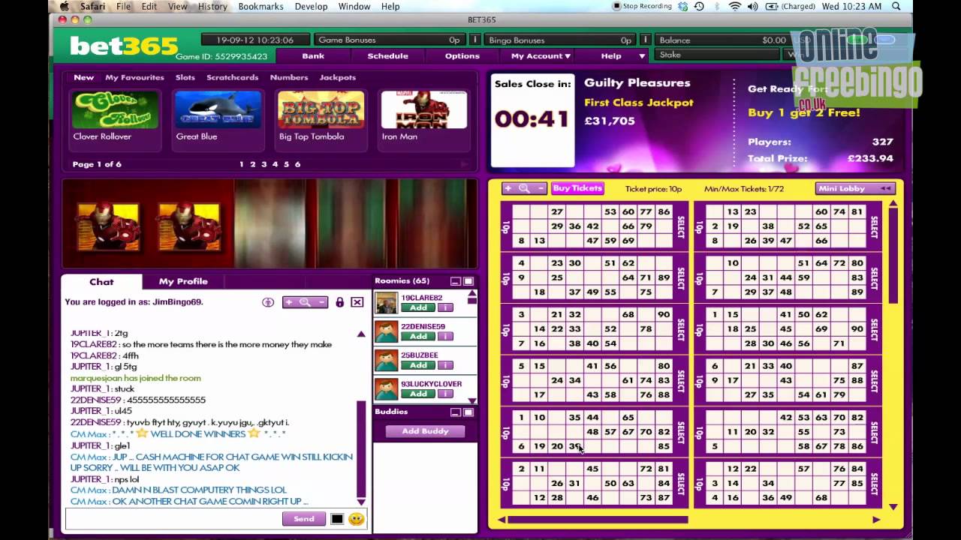Minimize the Roomies panel
Image resolution: width=961 pixels, height=540 pixels.
(x=456, y=281)
